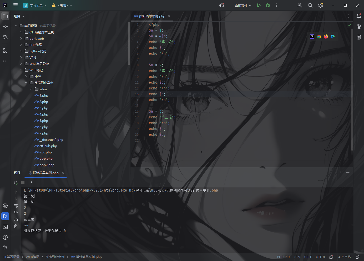Open editor tabs options menu
The width and height of the screenshot is (364, 261).
[348, 16]
